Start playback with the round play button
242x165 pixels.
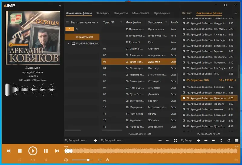[x=33, y=151]
